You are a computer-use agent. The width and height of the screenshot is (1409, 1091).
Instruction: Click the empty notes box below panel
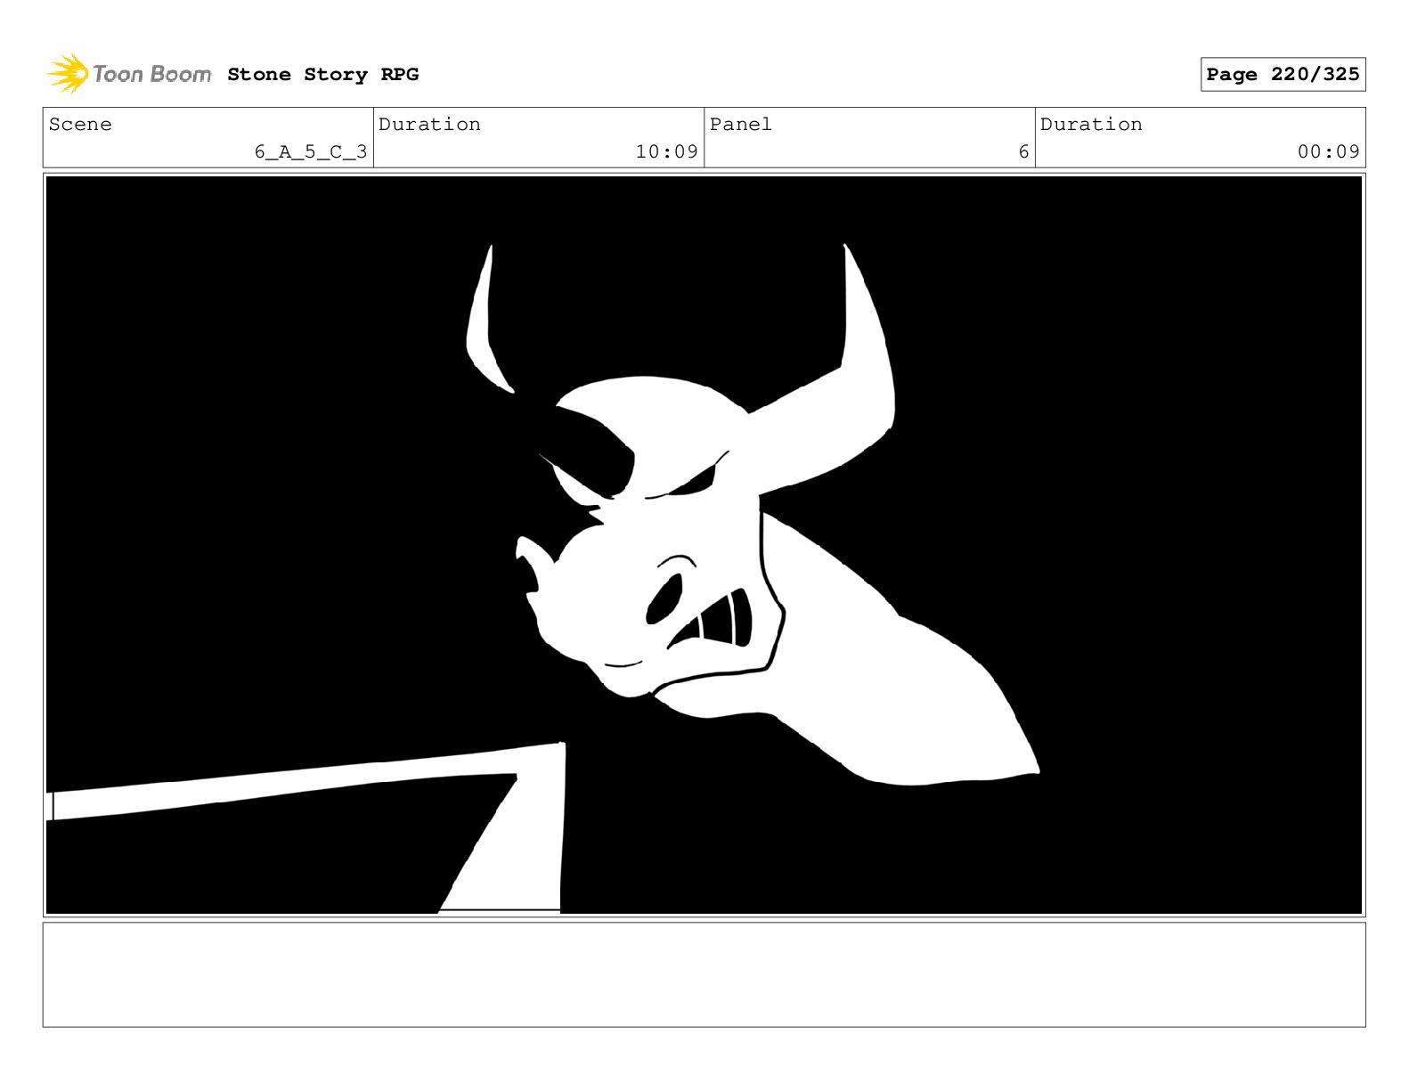[704, 974]
